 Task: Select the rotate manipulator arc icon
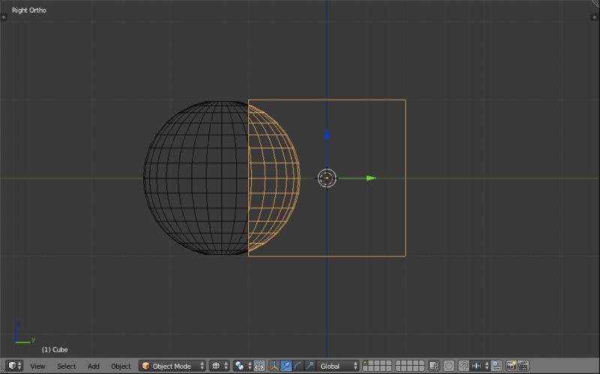click(x=298, y=366)
